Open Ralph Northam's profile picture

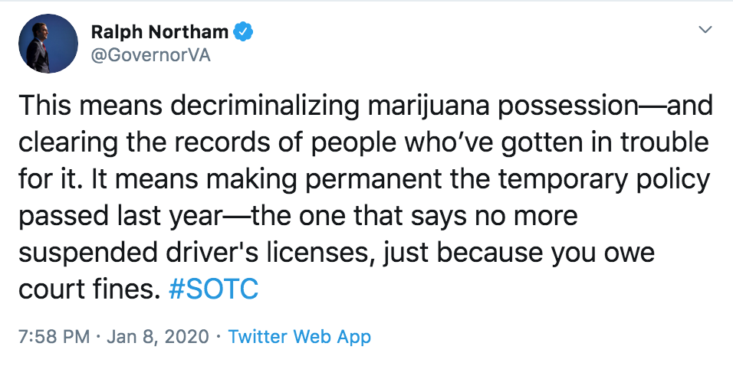coord(48,44)
